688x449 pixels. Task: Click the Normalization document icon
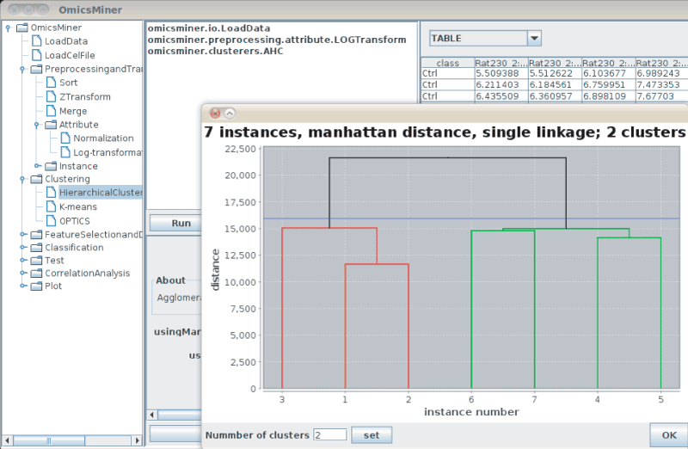point(65,138)
